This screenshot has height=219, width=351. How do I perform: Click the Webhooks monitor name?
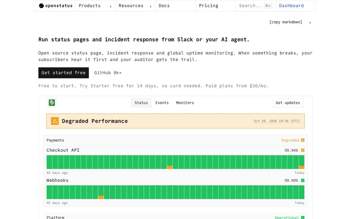pyautogui.click(x=58, y=180)
